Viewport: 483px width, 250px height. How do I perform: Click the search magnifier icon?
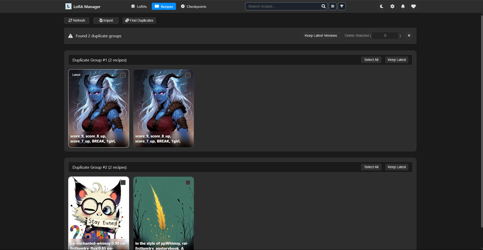click(323, 6)
